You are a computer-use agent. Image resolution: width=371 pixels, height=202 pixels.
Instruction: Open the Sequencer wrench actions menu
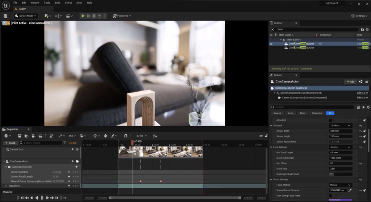point(61,136)
